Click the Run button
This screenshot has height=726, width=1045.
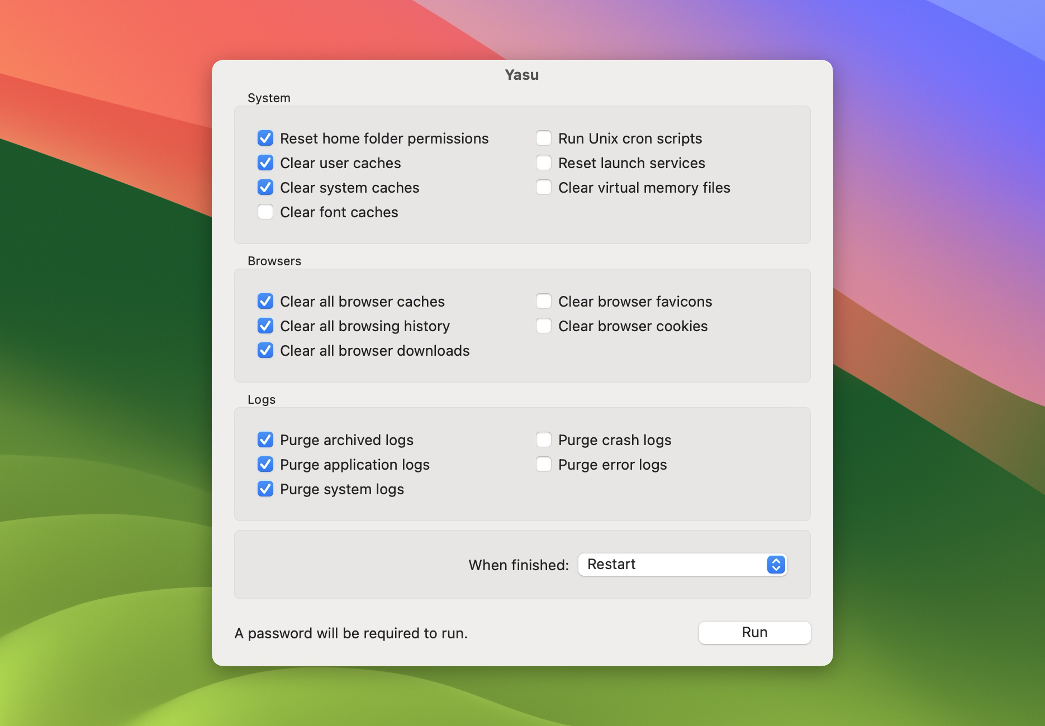(754, 632)
